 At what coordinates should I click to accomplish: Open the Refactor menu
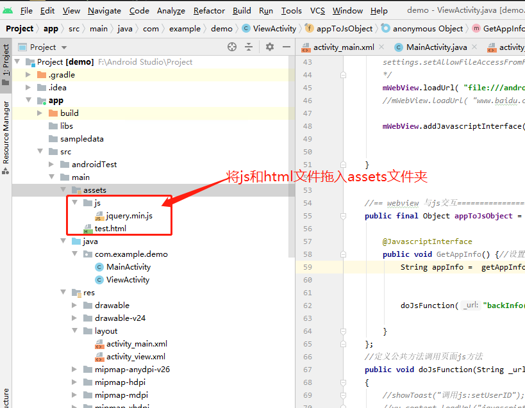209,10
